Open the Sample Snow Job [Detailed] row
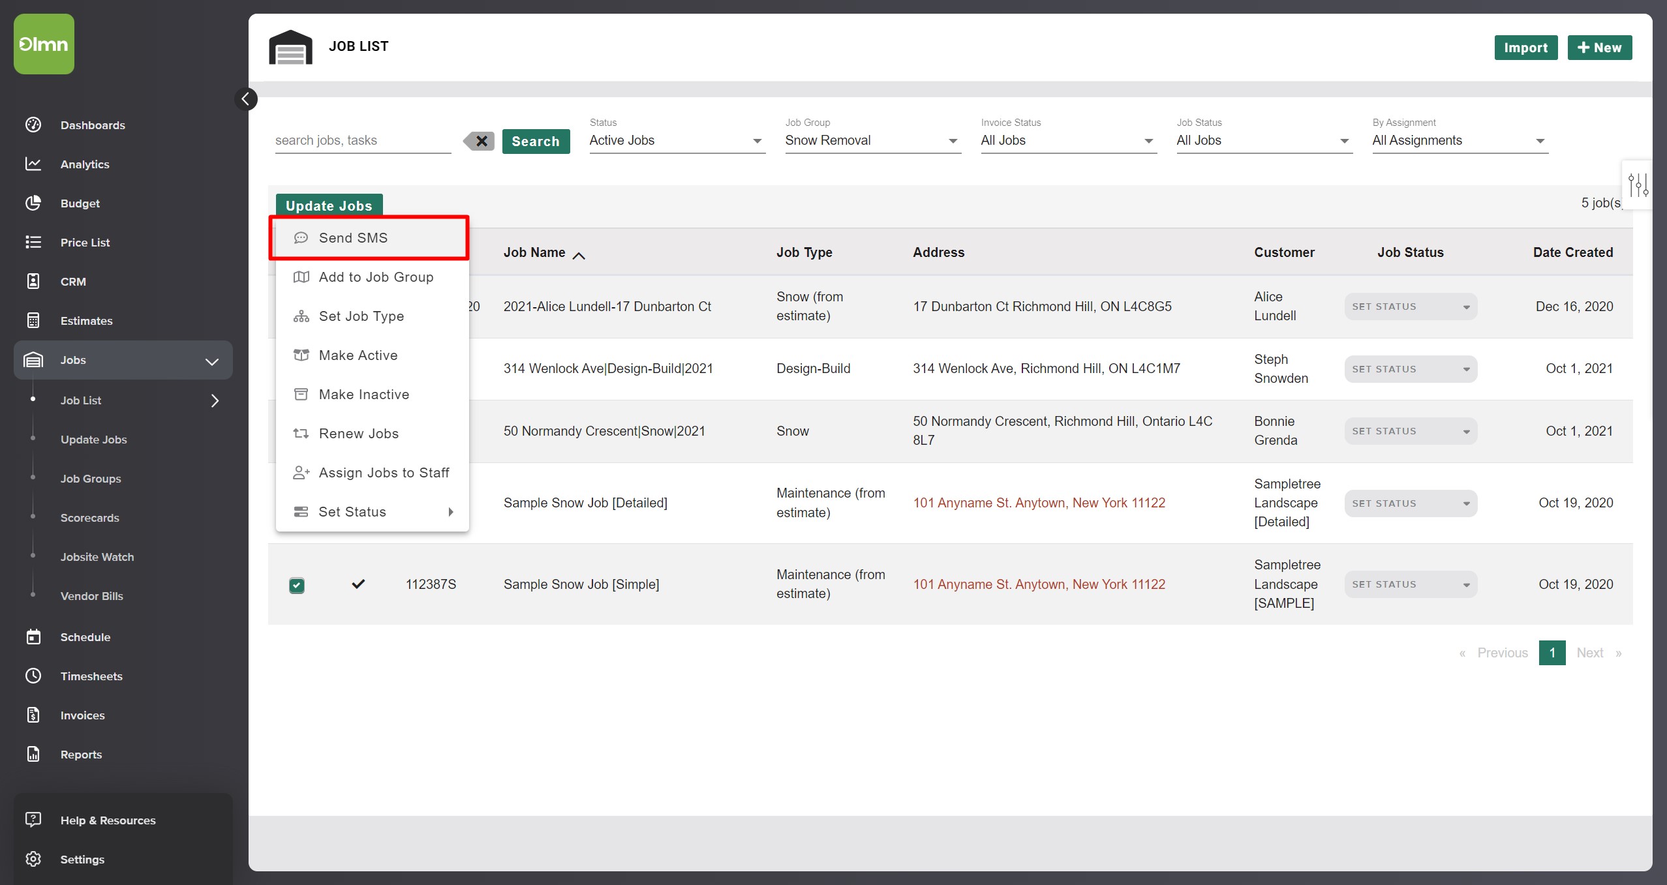The width and height of the screenshot is (1667, 885). [585, 503]
